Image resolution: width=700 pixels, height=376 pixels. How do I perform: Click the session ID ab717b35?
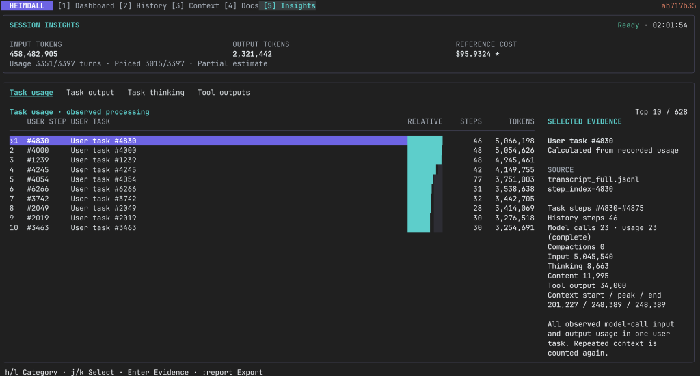(x=679, y=5)
